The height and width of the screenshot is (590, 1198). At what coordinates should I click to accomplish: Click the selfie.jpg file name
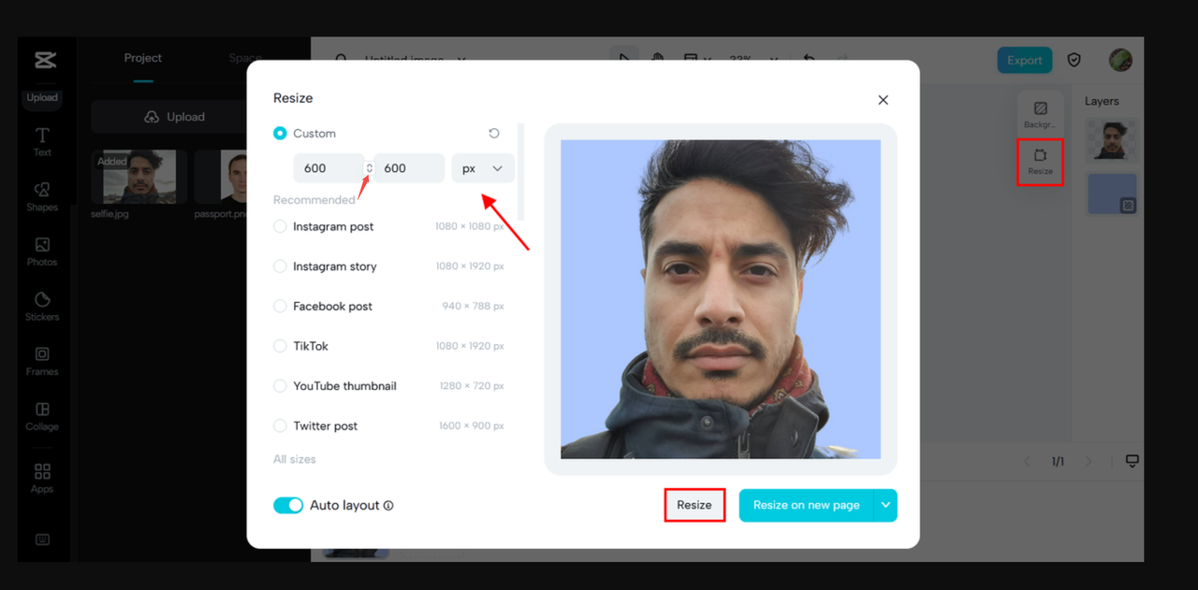[x=110, y=214]
